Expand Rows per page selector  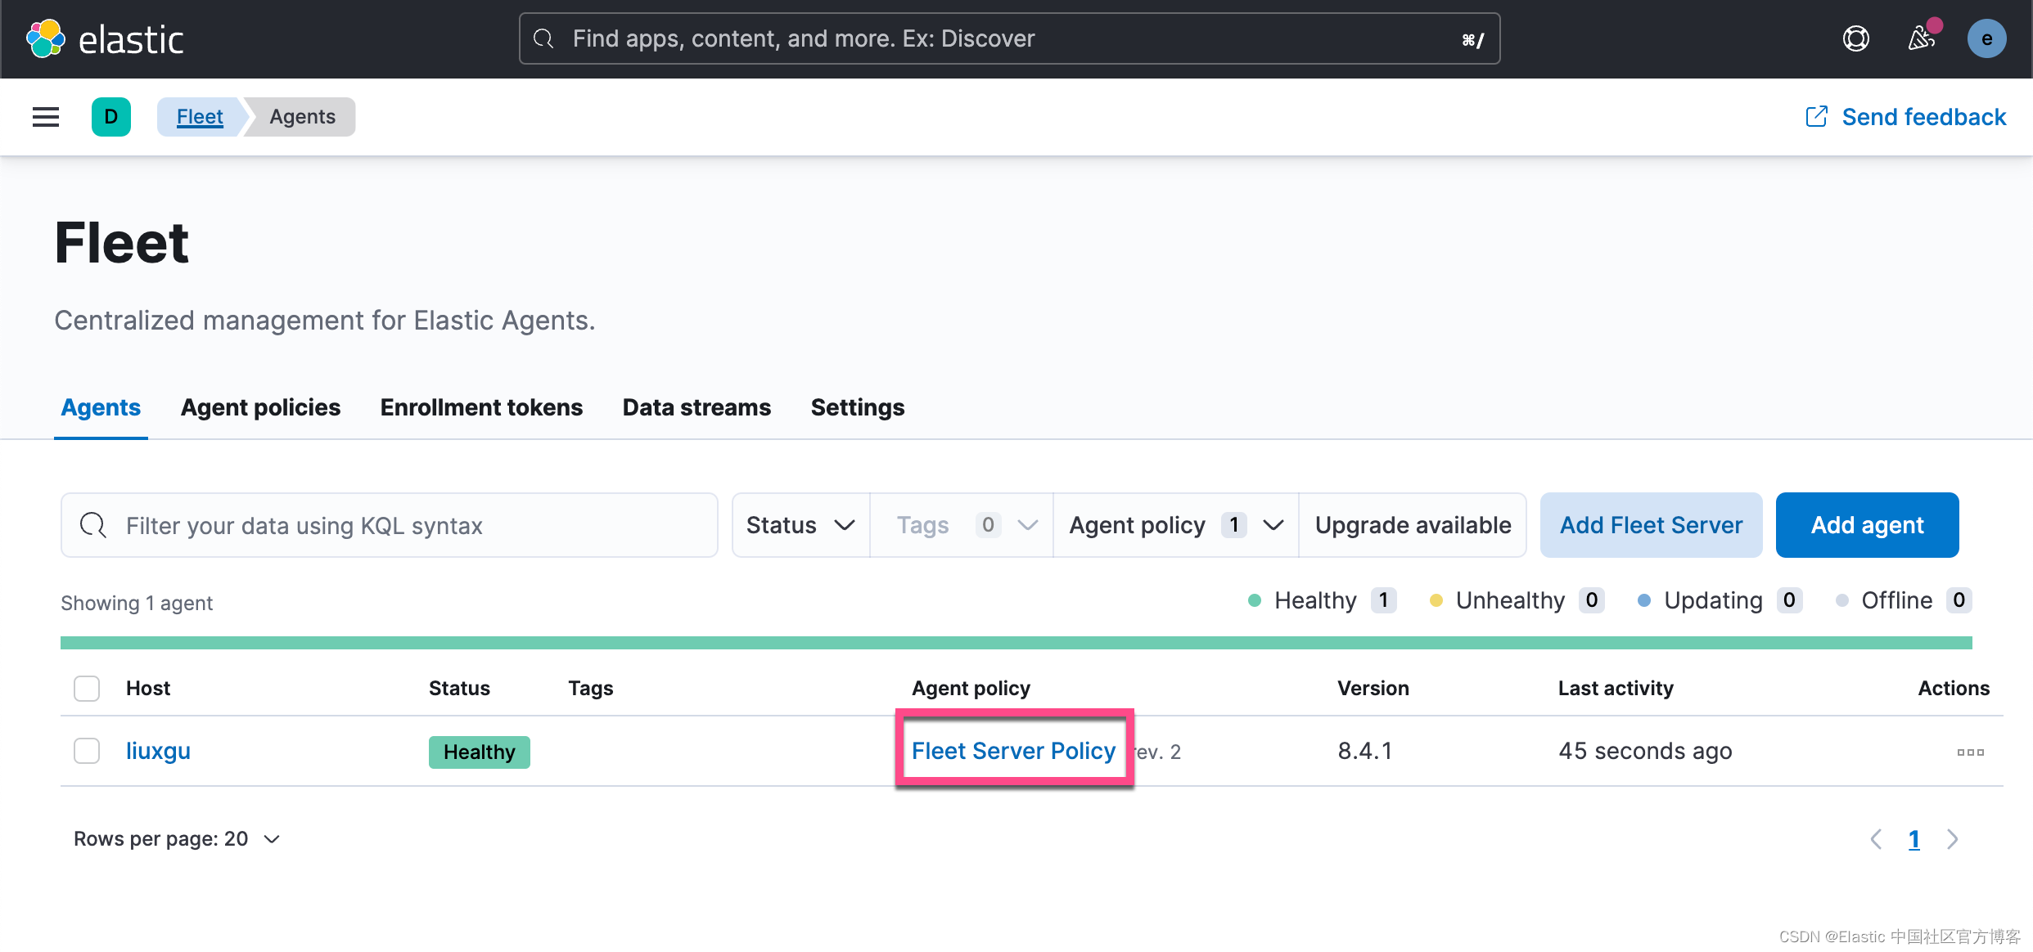click(177, 839)
